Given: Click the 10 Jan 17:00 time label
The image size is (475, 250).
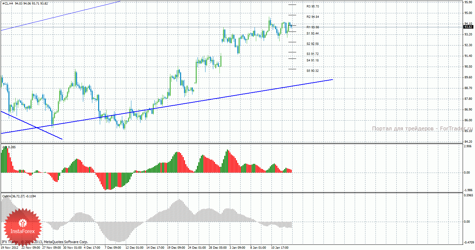Looking at the screenshot, I should point(280,248).
